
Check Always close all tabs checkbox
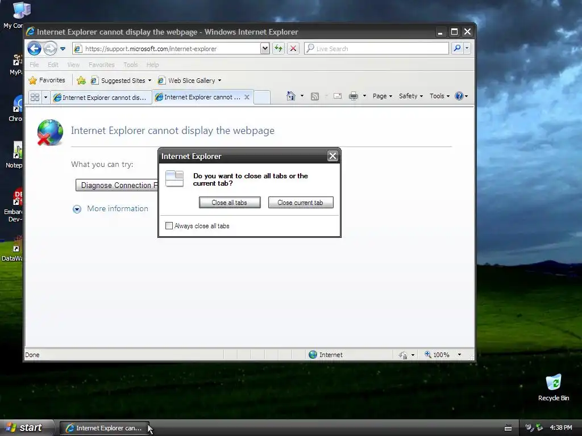coord(169,226)
